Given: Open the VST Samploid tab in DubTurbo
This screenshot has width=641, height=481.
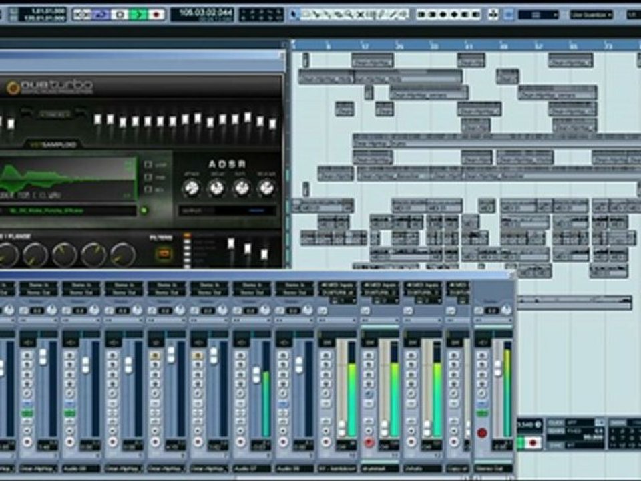Looking at the screenshot, I should coord(52,144).
